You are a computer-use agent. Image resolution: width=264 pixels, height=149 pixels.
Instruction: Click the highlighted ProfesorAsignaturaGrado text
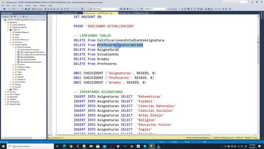(x=120, y=45)
